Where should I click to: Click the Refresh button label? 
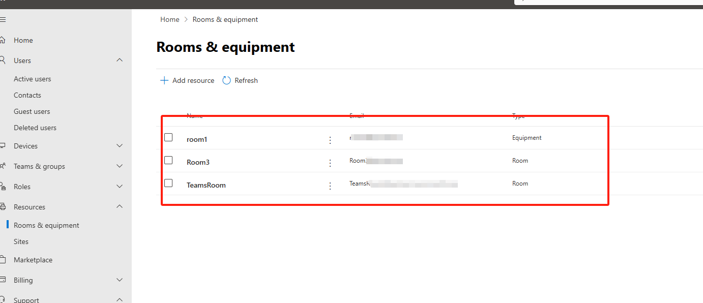pos(246,80)
